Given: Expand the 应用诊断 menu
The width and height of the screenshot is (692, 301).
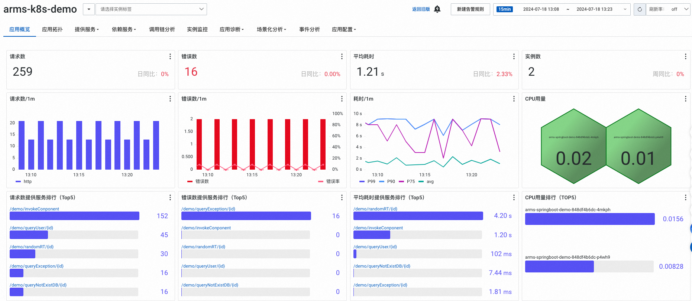Looking at the screenshot, I should coord(232,29).
